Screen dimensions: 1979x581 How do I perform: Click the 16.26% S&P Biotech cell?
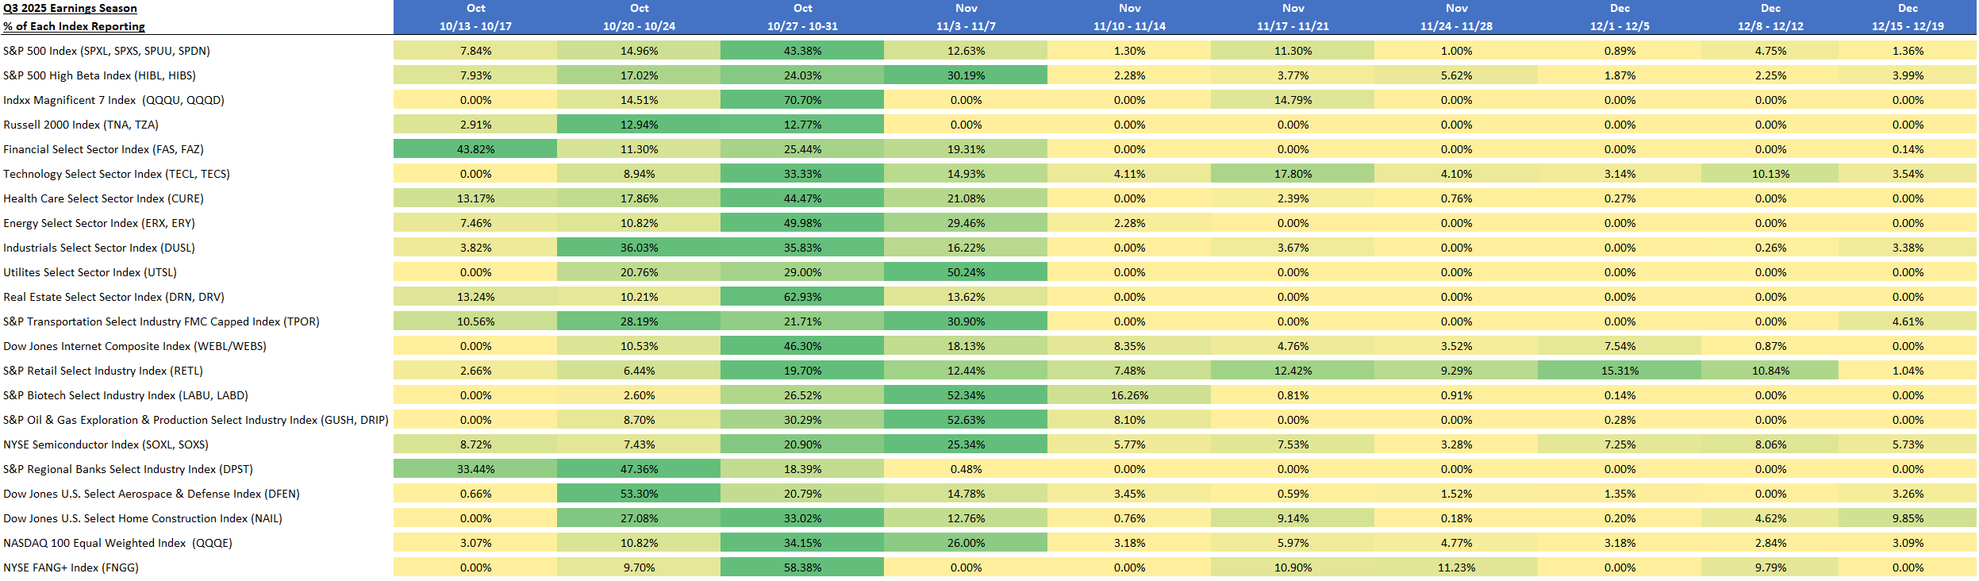coord(1129,395)
